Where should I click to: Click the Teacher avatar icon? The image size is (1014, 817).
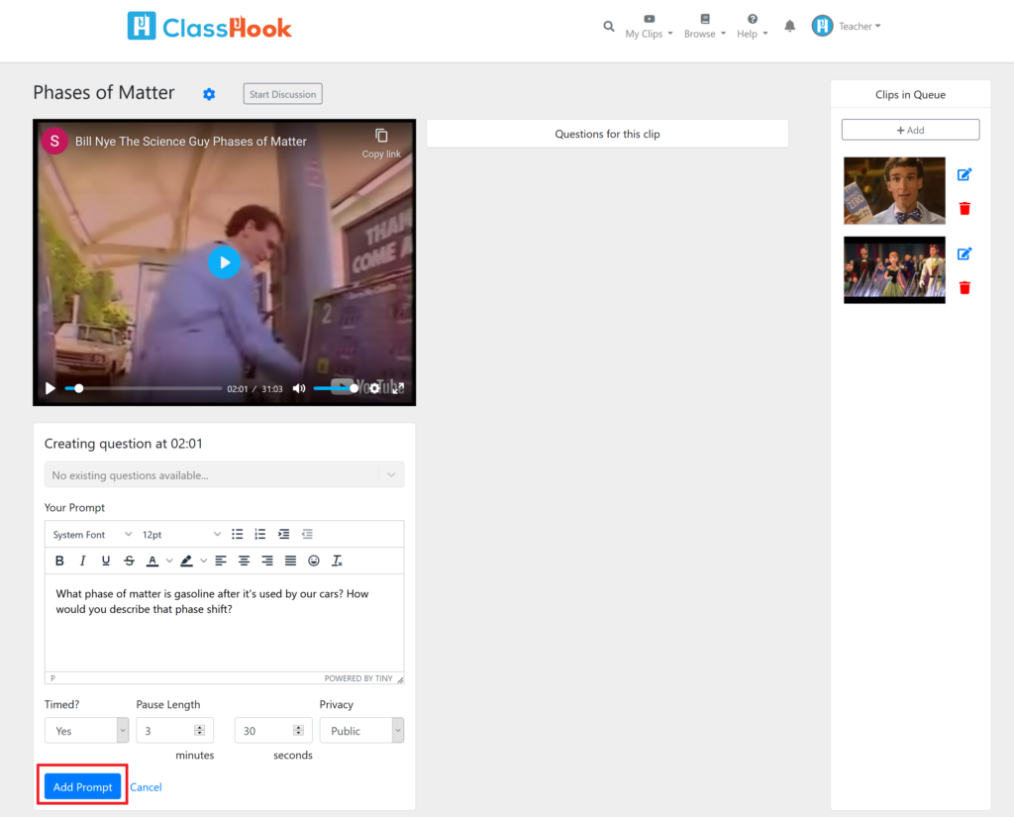pyautogui.click(x=822, y=26)
